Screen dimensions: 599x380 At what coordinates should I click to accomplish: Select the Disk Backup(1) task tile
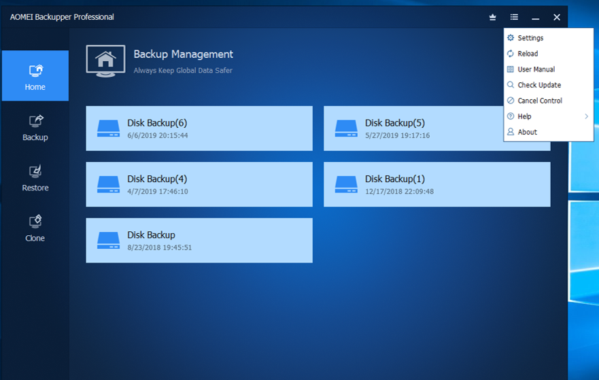click(437, 184)
